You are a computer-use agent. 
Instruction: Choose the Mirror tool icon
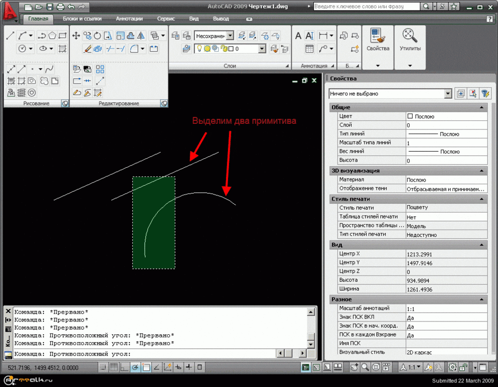pos(141,36)
